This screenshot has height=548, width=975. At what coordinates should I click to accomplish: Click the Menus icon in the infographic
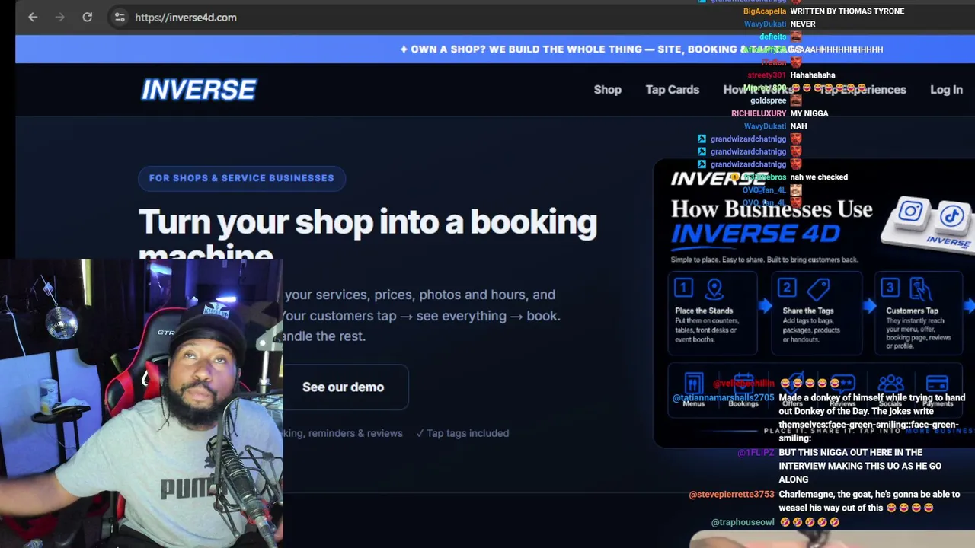[x=693, y=384]
